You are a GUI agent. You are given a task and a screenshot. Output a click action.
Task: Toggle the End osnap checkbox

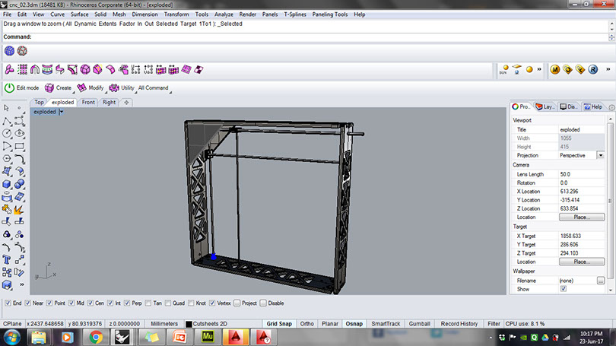point(8,303)
